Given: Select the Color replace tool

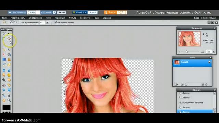Looking at the screenshot, I should (4, 65).
